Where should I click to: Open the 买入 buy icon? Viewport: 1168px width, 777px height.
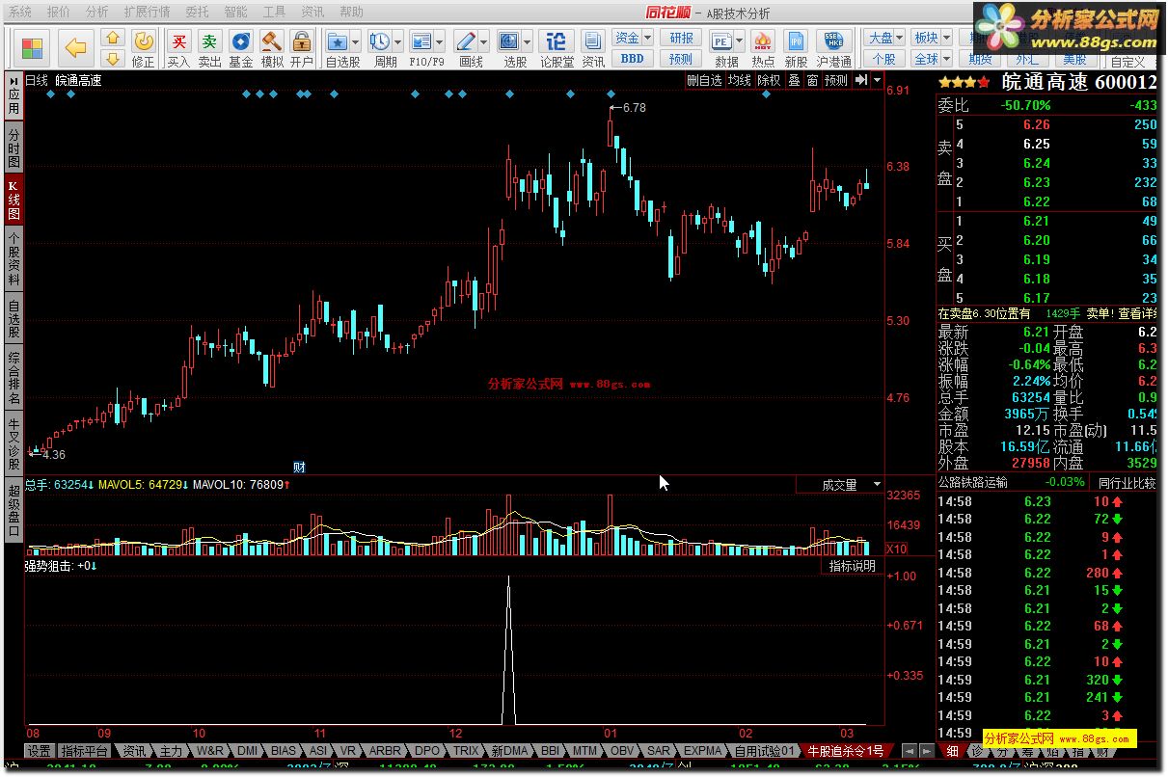(x=178, y=41)
